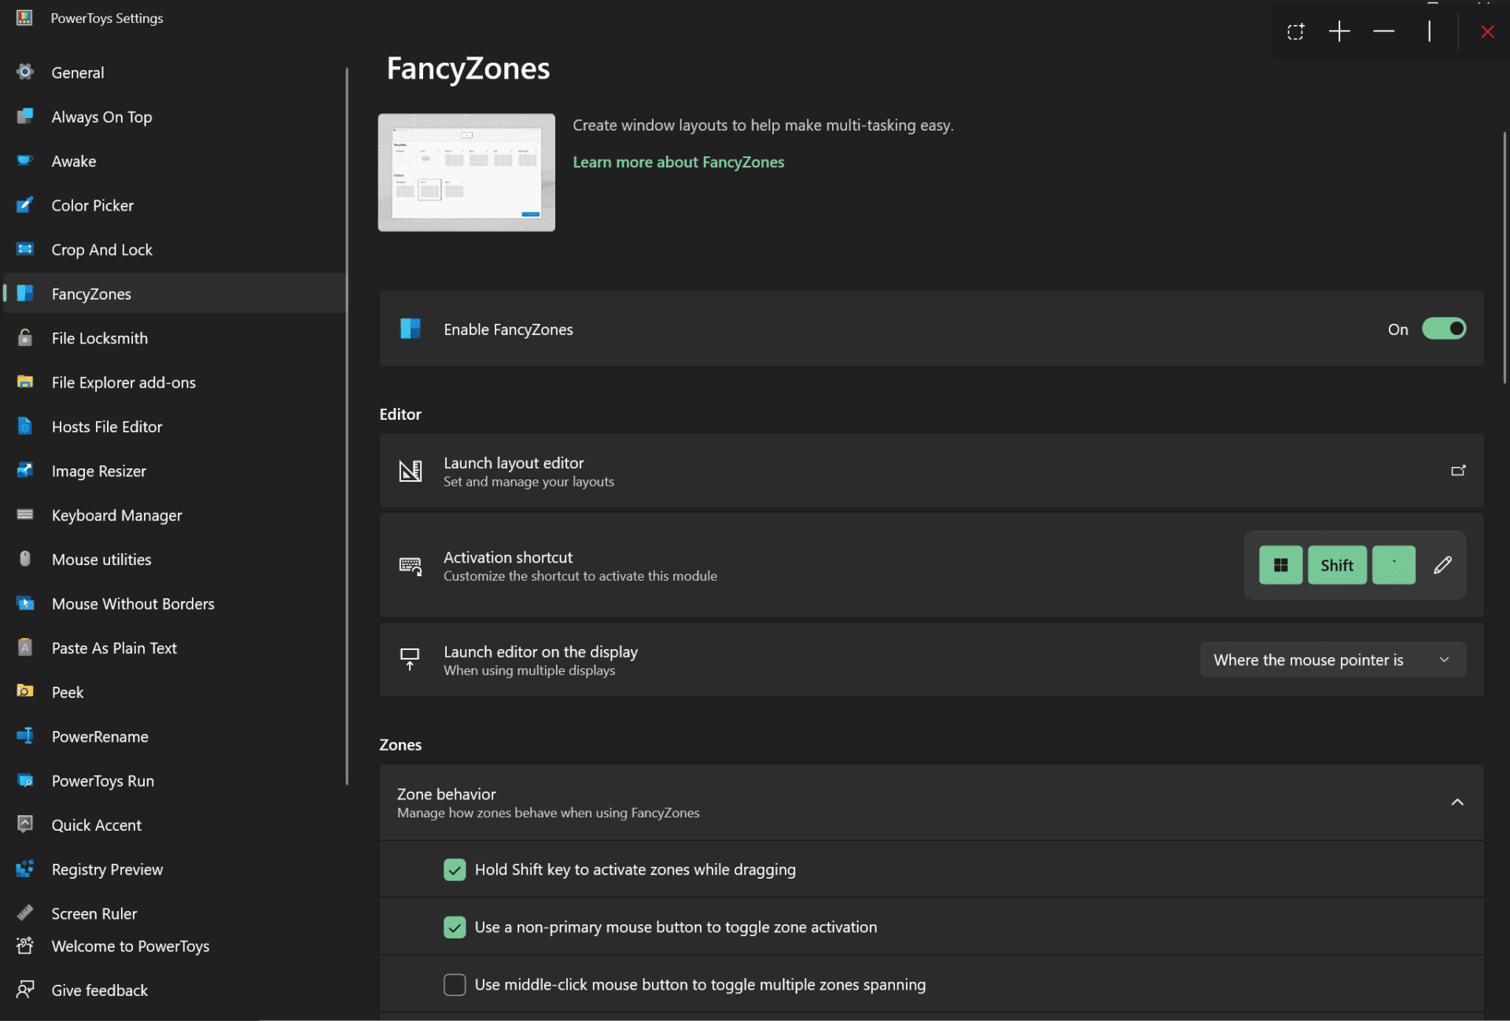Viewport: 1510px width, 1021px height.
Task: Click the region selection icon in top toolbar
Action: [x=1296, y=31]
